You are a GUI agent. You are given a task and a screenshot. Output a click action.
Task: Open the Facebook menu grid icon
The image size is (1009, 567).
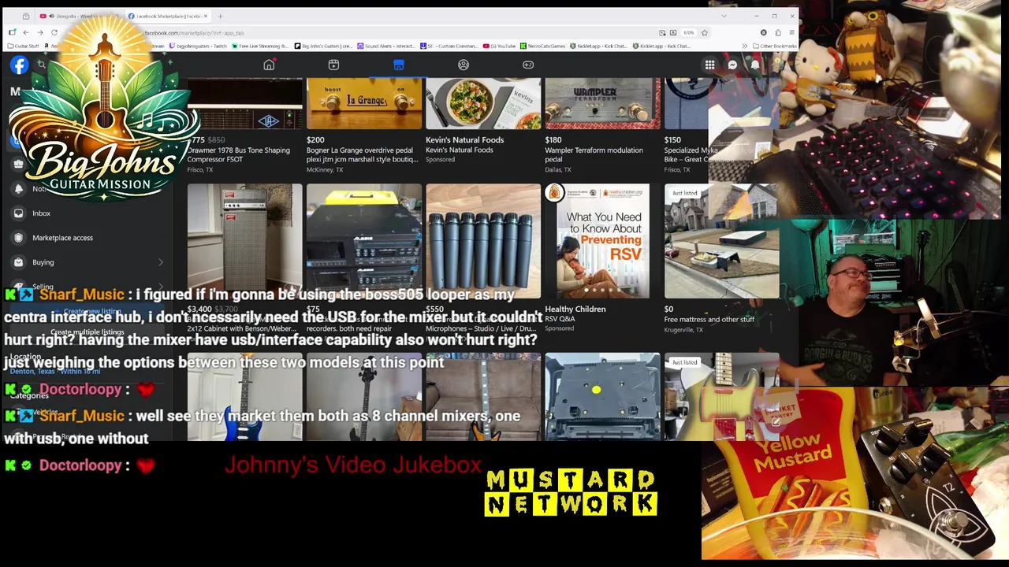coord(709,65)
